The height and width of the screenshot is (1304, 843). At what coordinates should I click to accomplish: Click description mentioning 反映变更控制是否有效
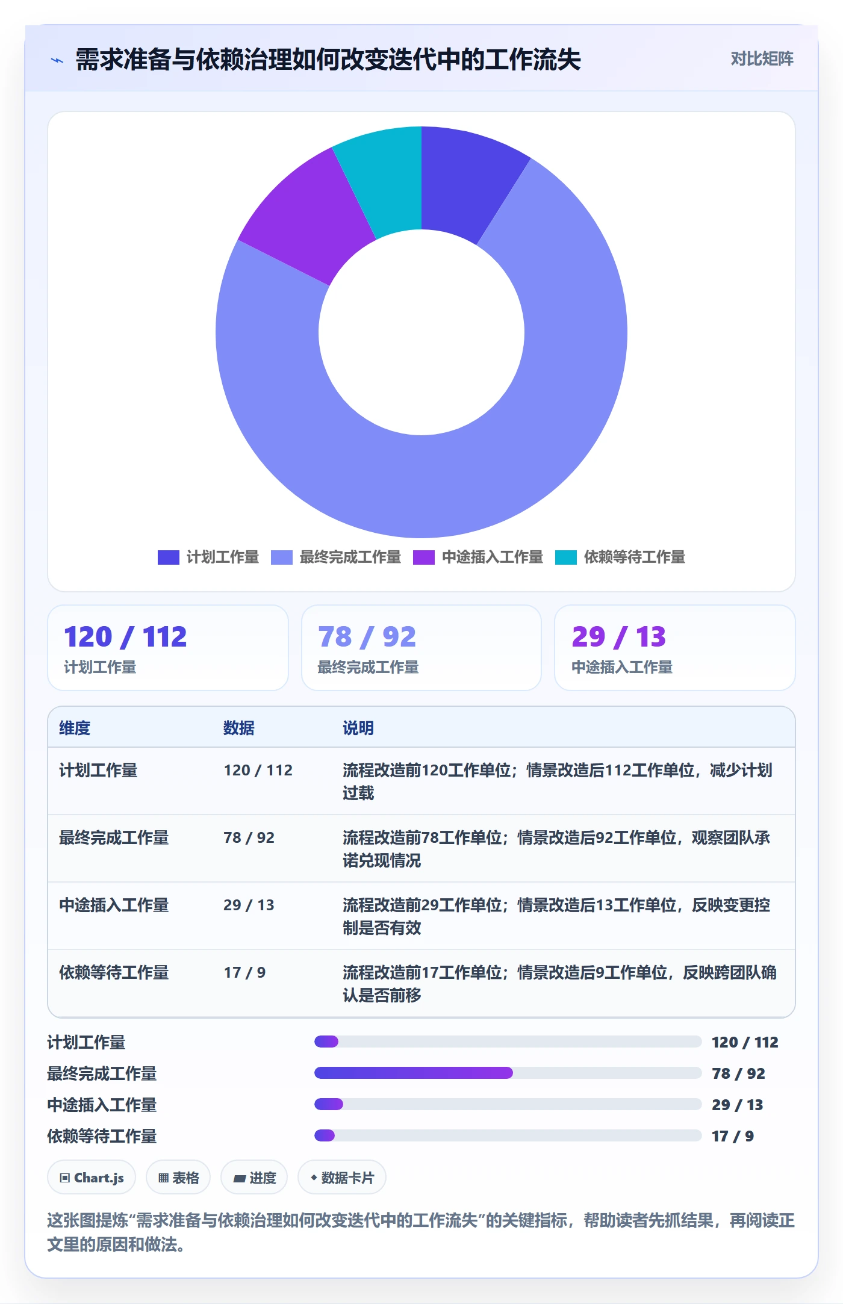point(557,916)
